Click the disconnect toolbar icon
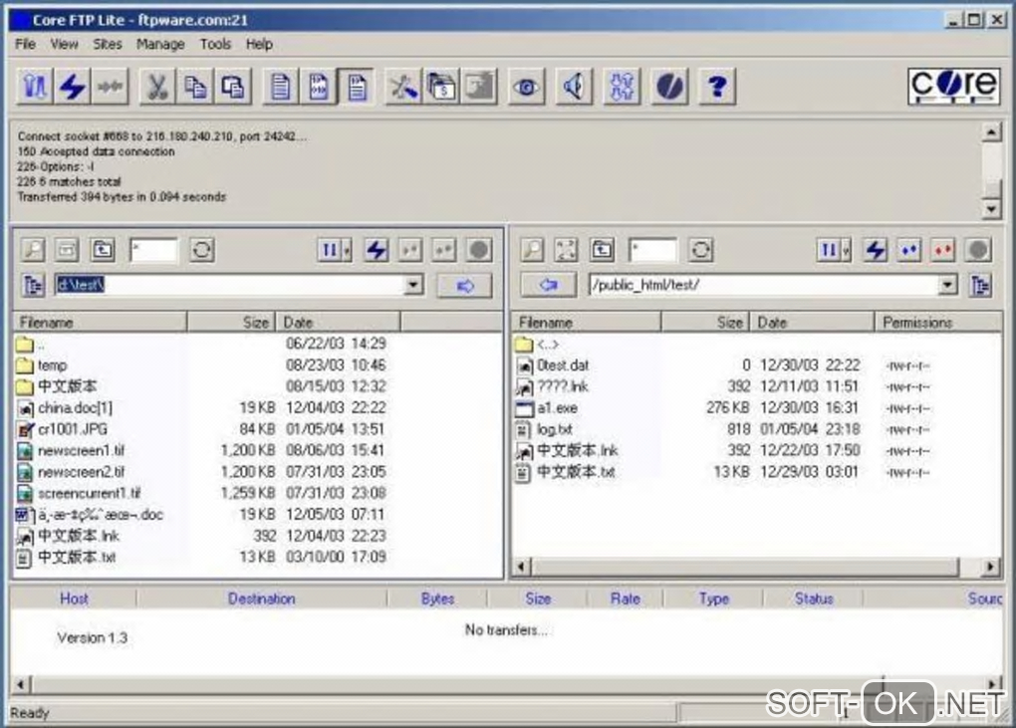This screenshot has width=1016, height=728. click(x=111, y=86)
